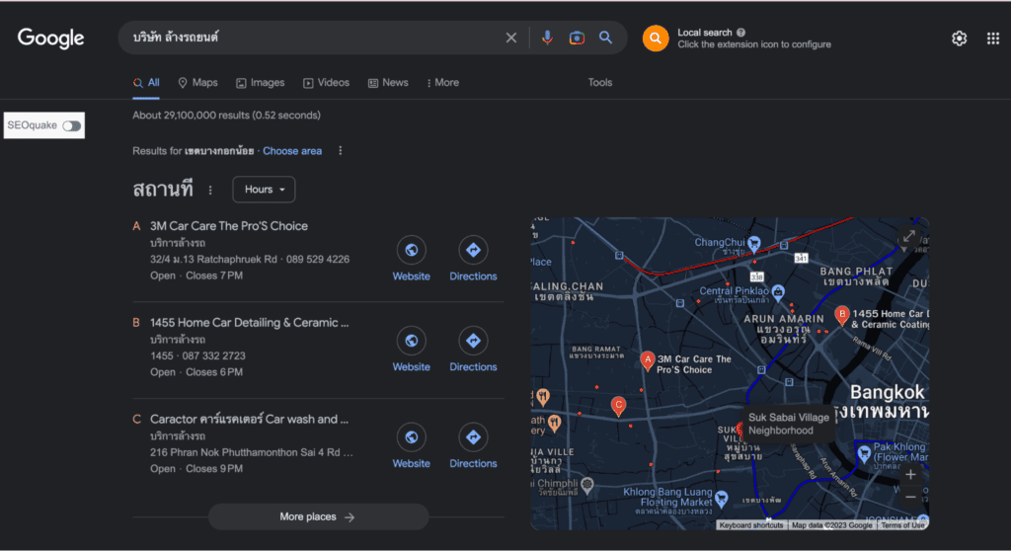This screenshot has width=1011, height=551.
Task: Get directions to Caractor Car wash
Action: [473, 446]
